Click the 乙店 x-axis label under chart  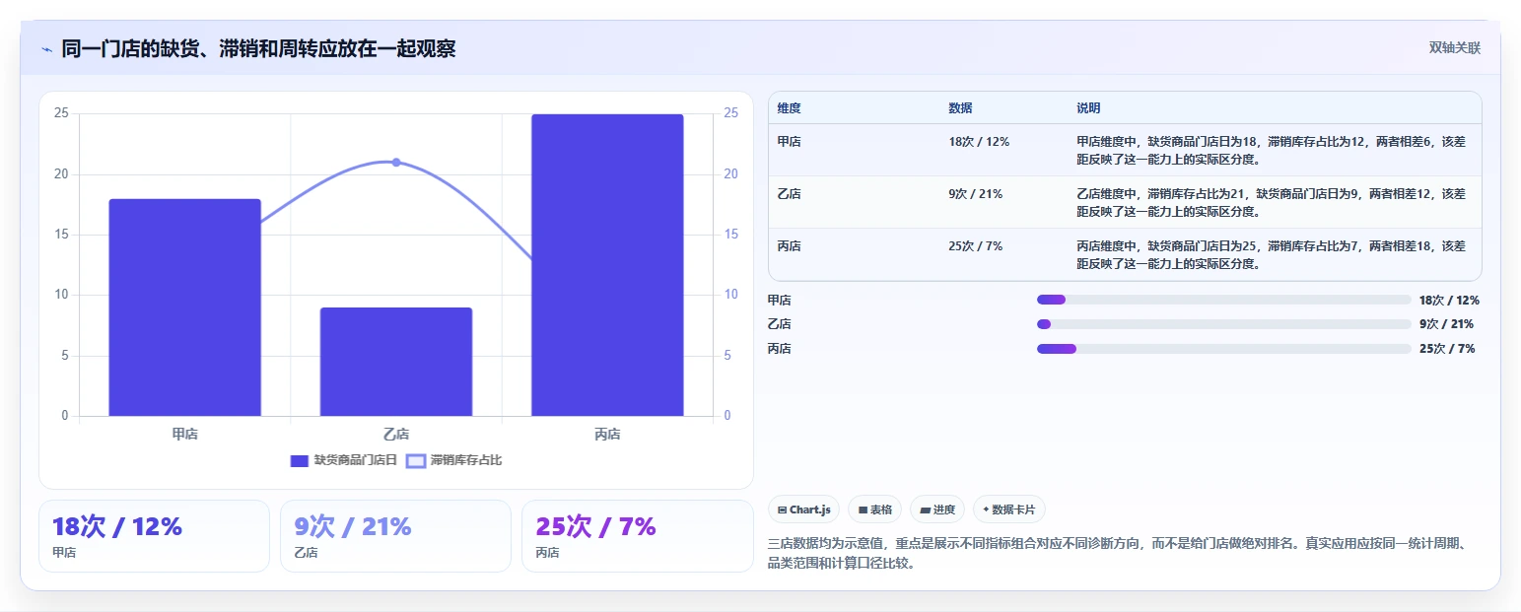pyautogui.click(x=396, y=434)
